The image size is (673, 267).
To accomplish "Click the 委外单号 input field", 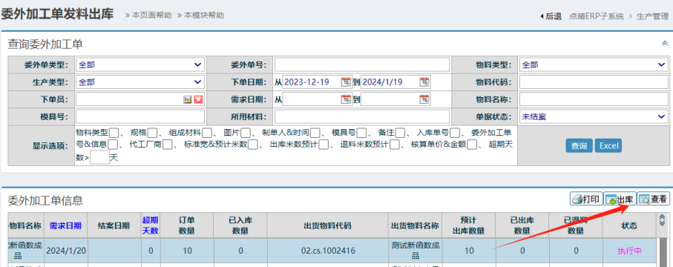I will [362, 65].
